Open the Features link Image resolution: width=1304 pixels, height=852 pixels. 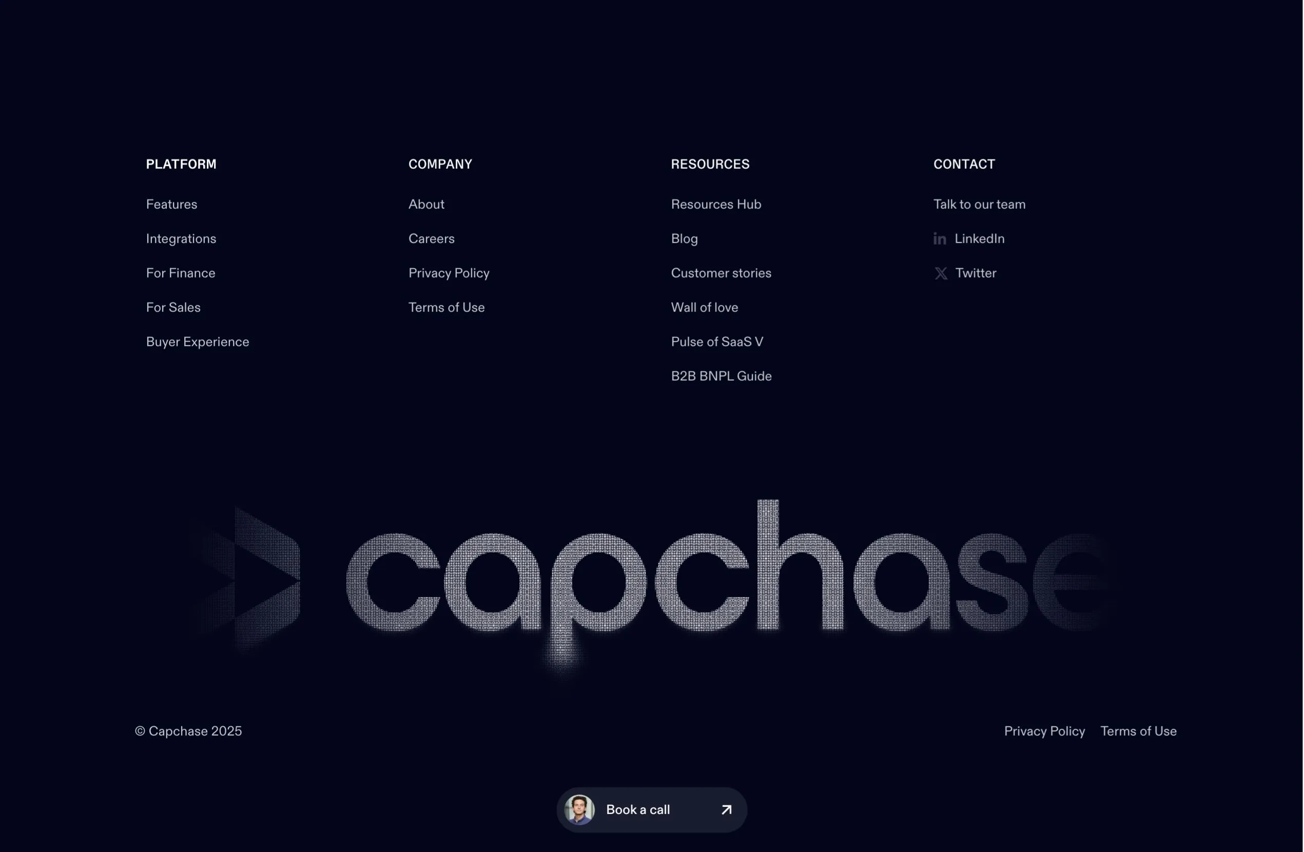coord(171,204)
